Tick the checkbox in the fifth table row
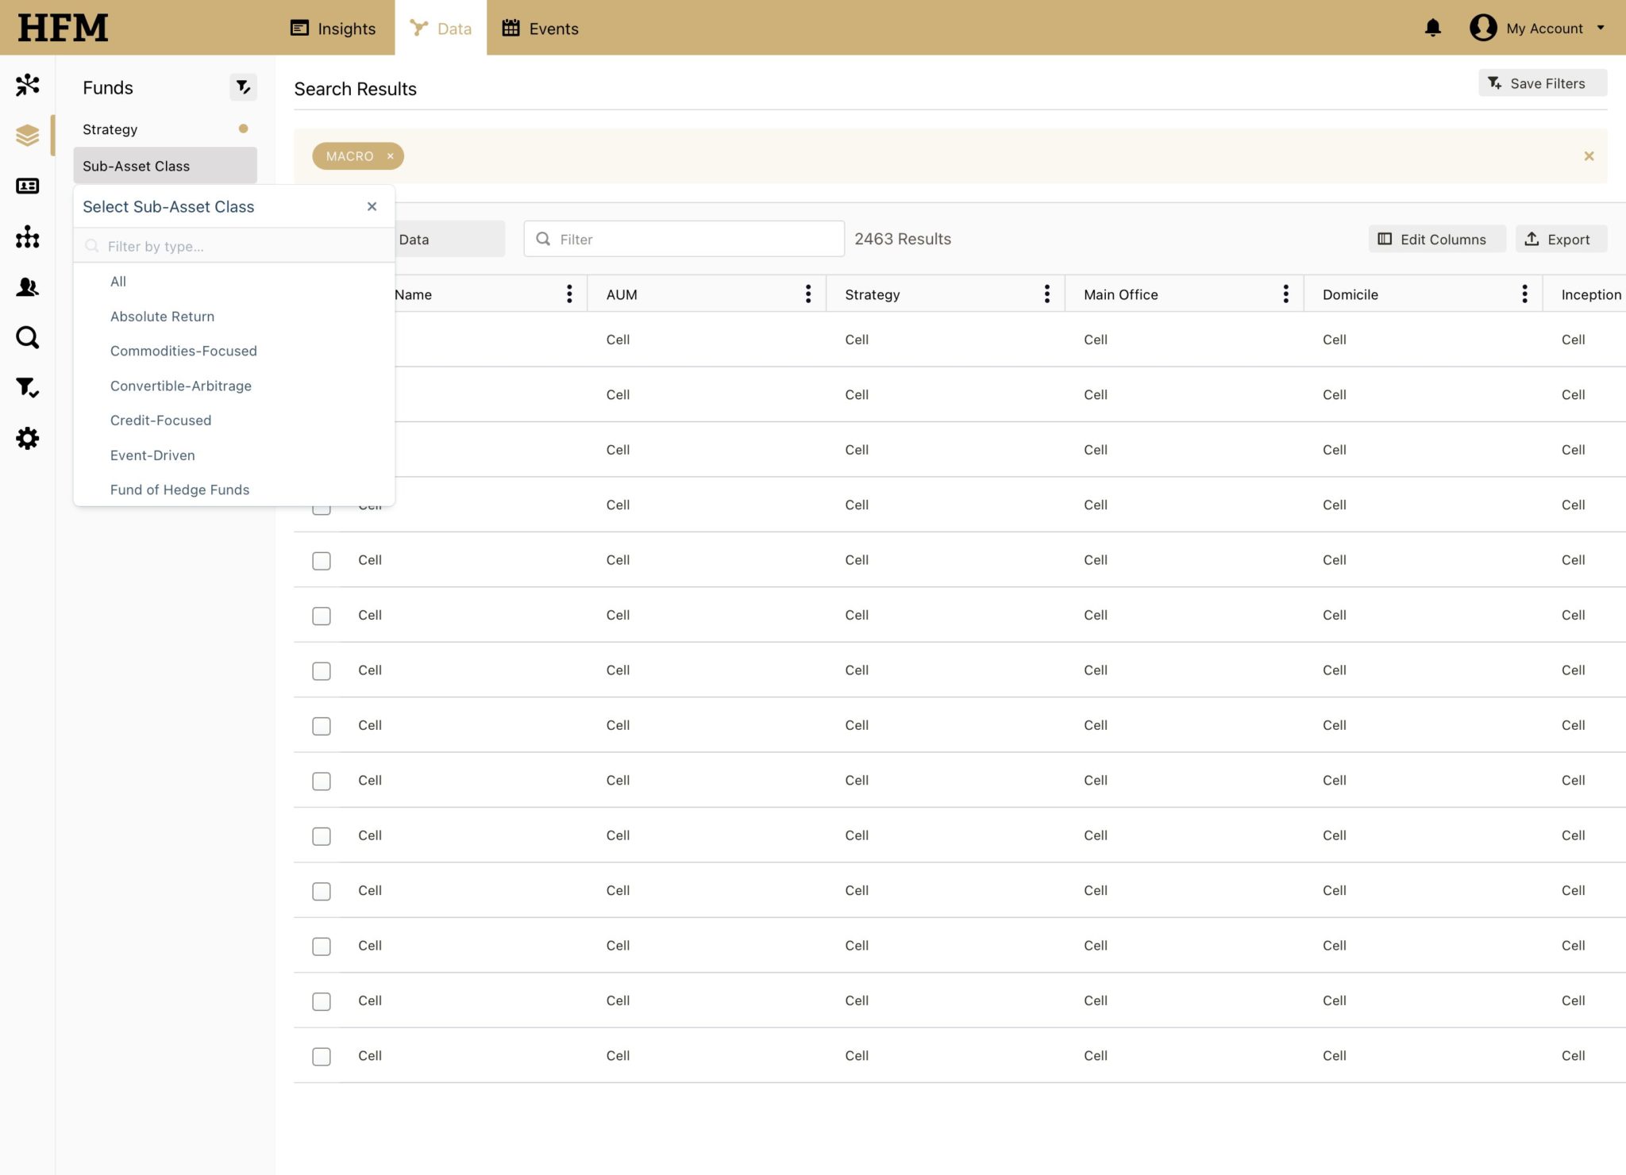Viewport: 1626px width, 1175px height. (322, 561)
